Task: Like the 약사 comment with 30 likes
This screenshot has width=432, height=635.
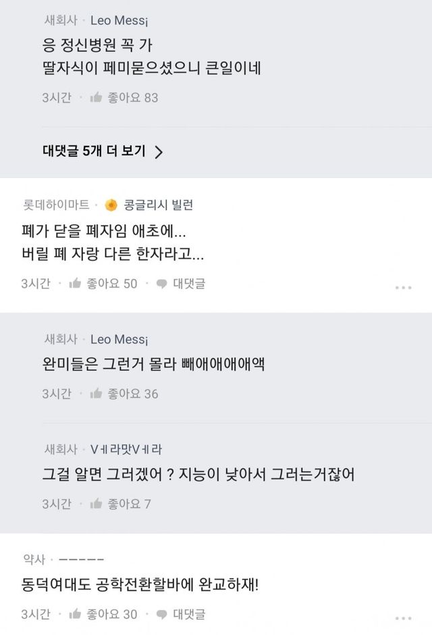Action: pyautogui.click(x=75, y=615)
